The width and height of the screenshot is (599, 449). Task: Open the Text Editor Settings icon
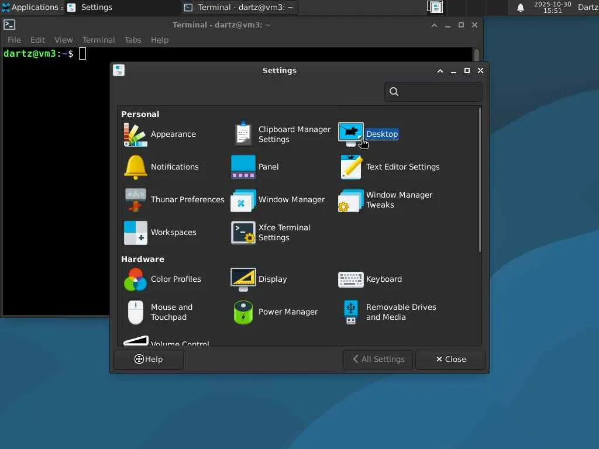pos(351,167)
